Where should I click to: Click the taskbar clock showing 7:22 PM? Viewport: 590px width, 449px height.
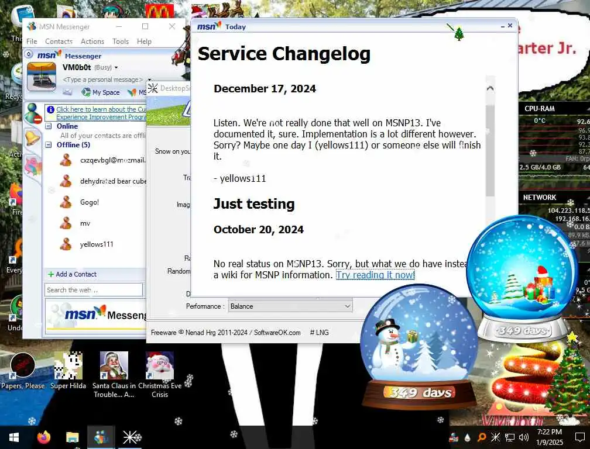click(550, 437)
